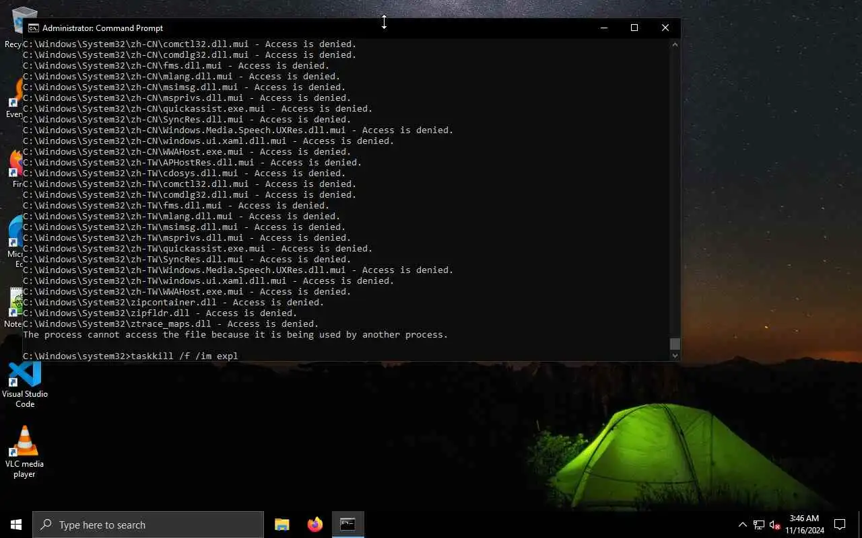
Task: Close the Administrator Command Prompt window
Action: point(665,28)
